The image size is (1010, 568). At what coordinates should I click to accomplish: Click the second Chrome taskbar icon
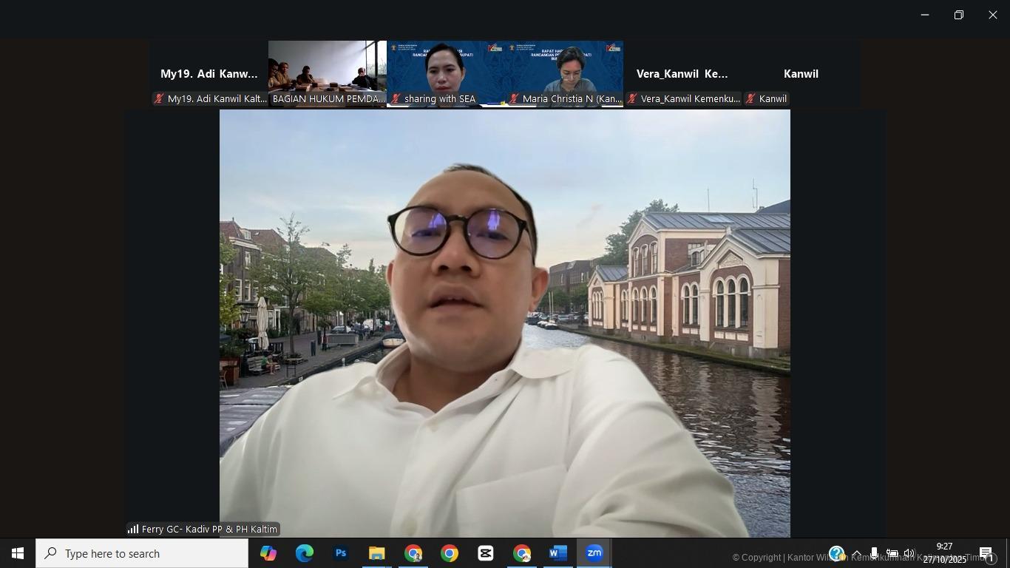point(449,553)
